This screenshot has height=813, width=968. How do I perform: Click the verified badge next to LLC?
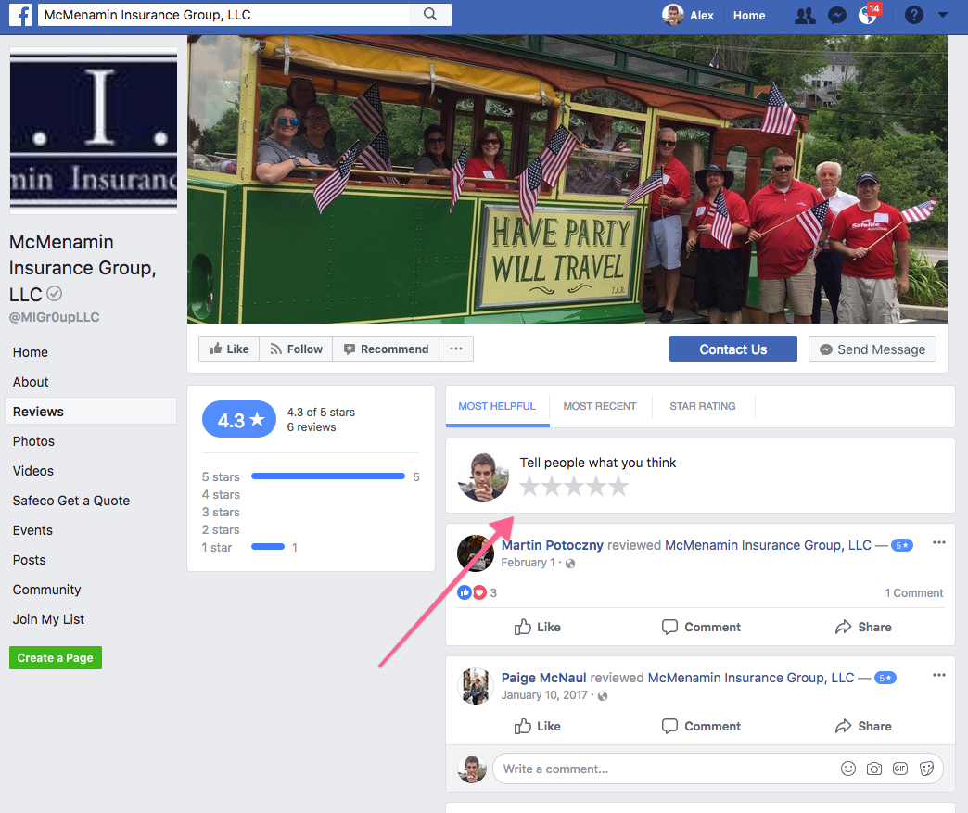(x=55, y=294)
